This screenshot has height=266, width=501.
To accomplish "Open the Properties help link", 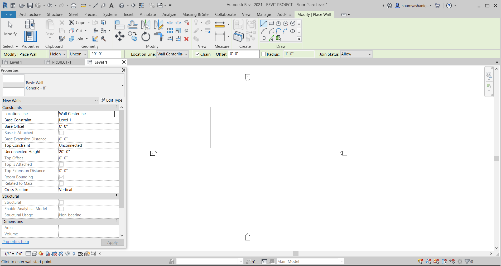I will (15, 242).
